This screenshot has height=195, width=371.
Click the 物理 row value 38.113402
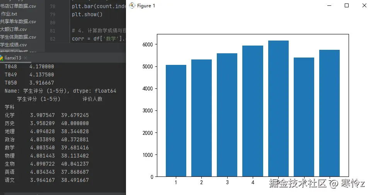pos(75,156)
